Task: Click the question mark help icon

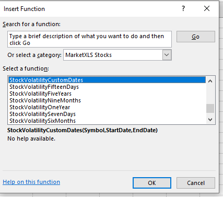Action: coord(183,8)
